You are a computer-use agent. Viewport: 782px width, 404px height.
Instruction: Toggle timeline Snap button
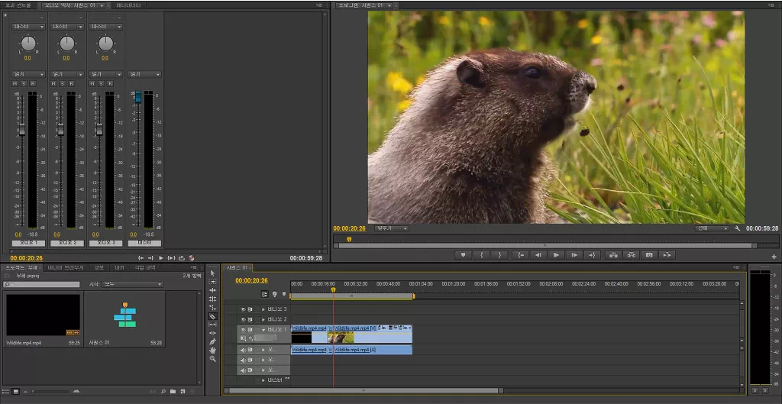264,294
